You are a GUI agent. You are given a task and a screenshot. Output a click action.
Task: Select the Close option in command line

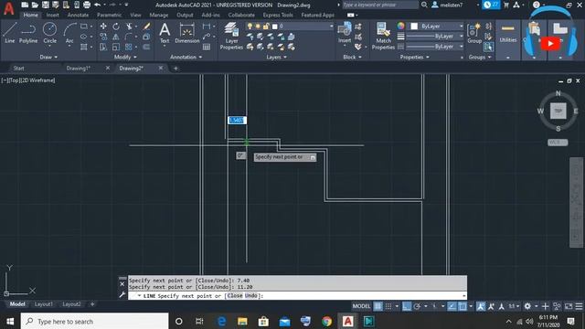[235, 295]
